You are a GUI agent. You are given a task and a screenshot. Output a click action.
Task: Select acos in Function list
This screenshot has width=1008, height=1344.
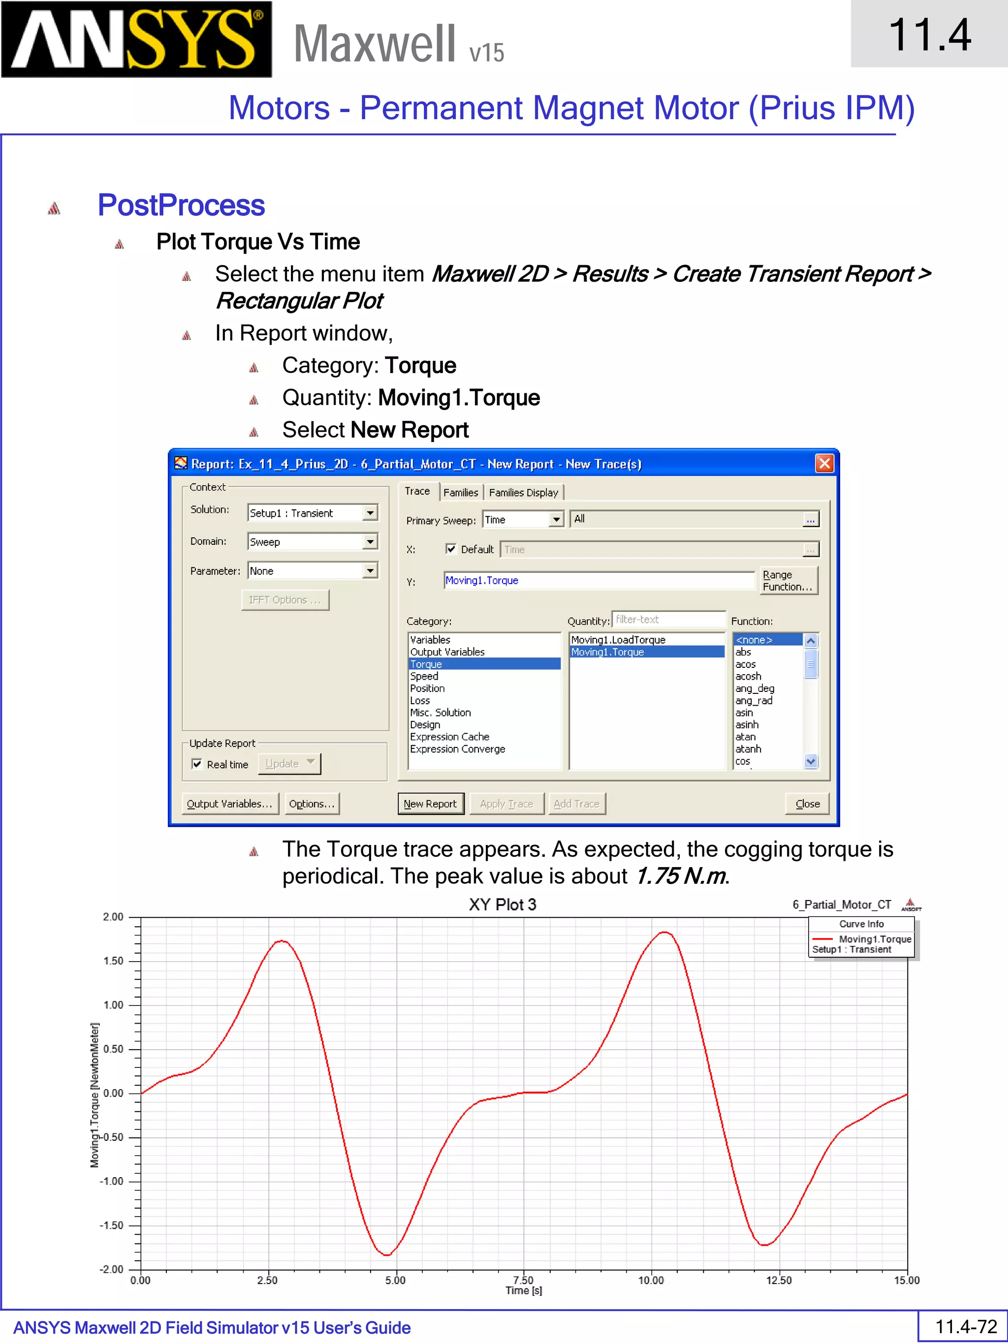click(x=768, y=664)
